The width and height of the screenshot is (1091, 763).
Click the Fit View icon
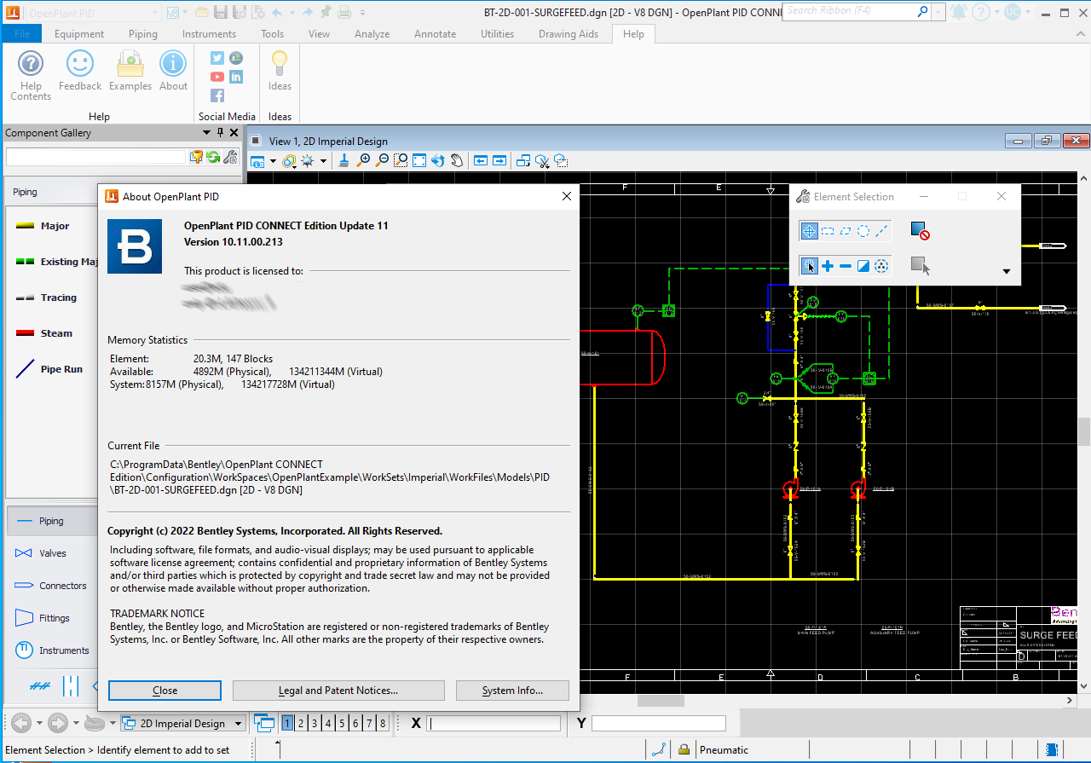pyautogui.click(x=419, y=160)
